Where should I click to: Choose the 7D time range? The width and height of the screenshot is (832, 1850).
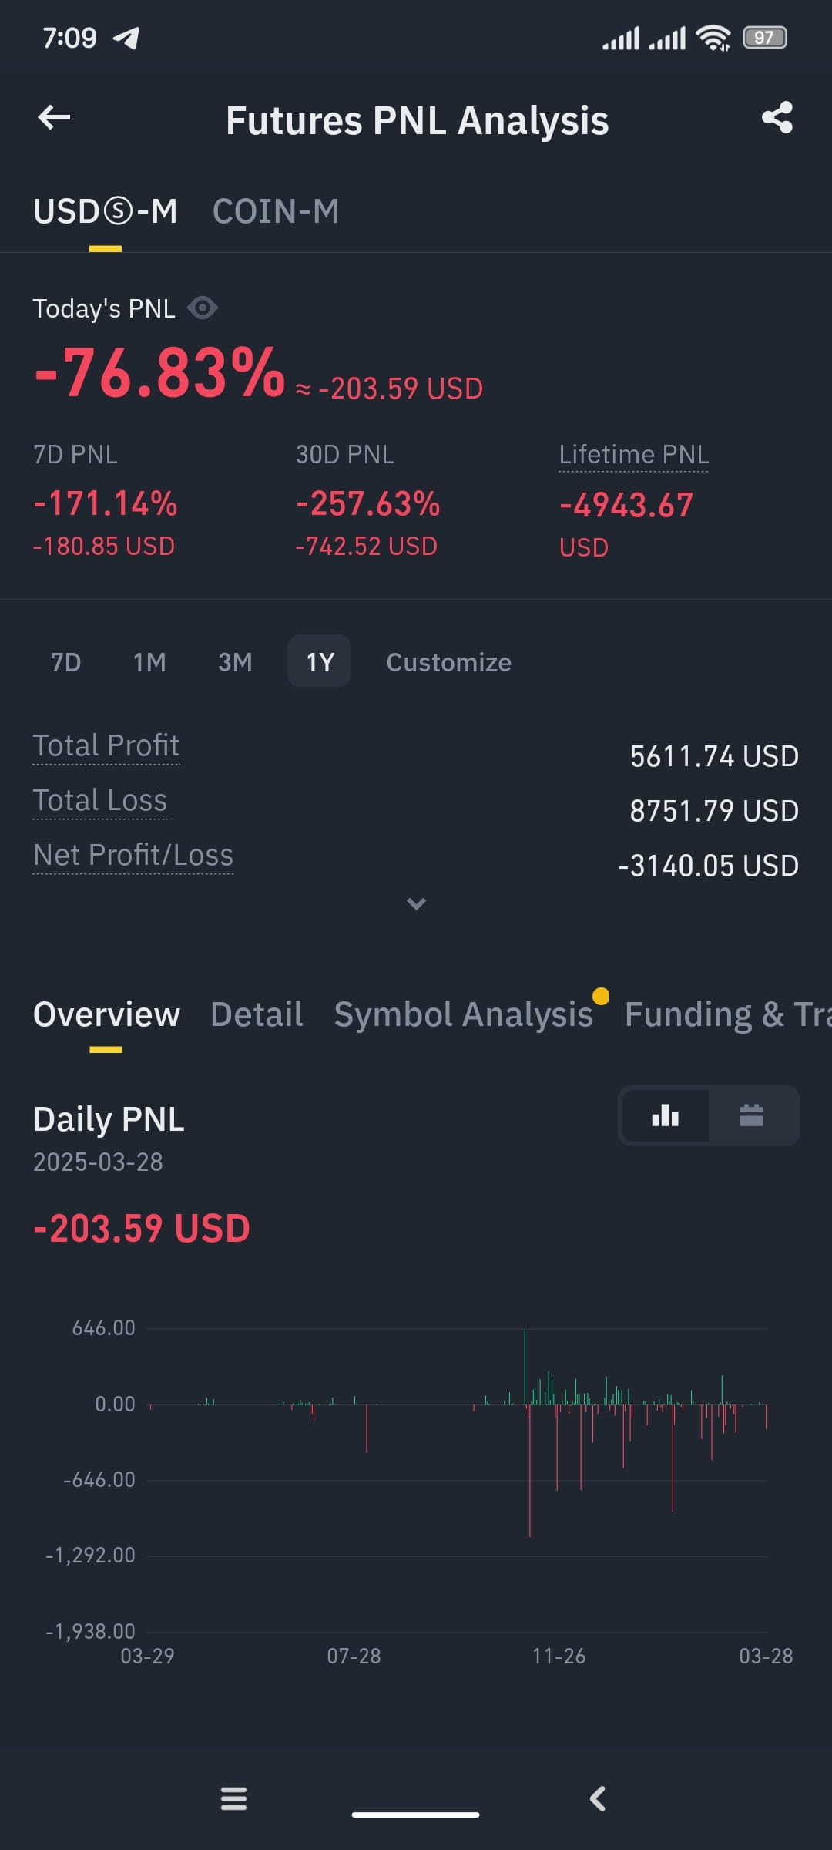click(65, 662)
